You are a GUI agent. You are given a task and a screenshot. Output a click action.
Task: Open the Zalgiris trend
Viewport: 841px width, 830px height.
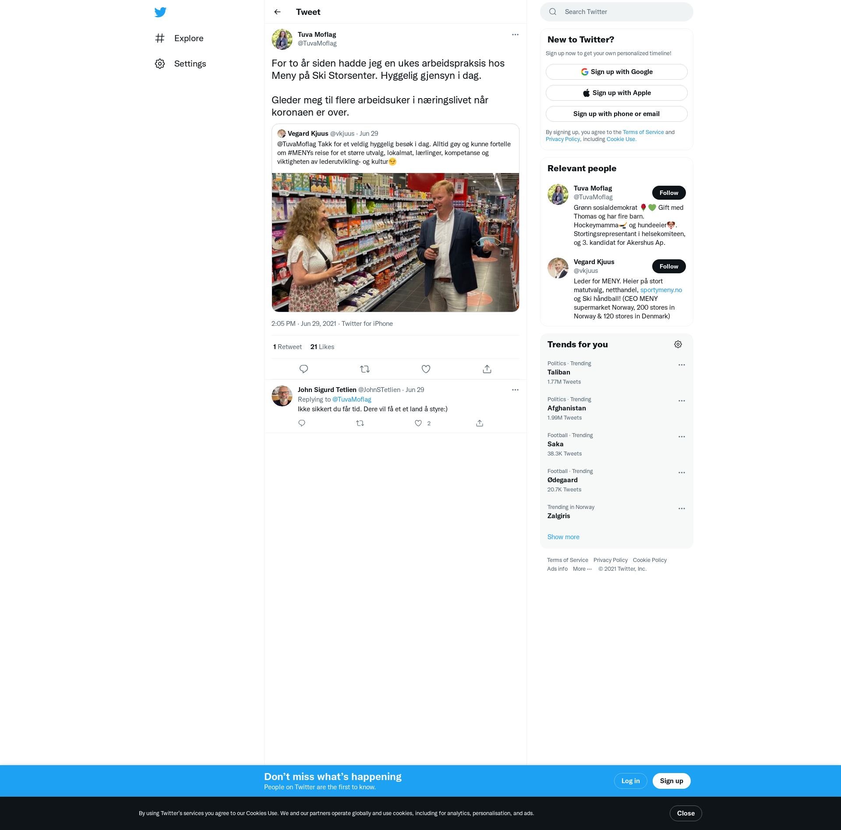click(x=617, y=512)
